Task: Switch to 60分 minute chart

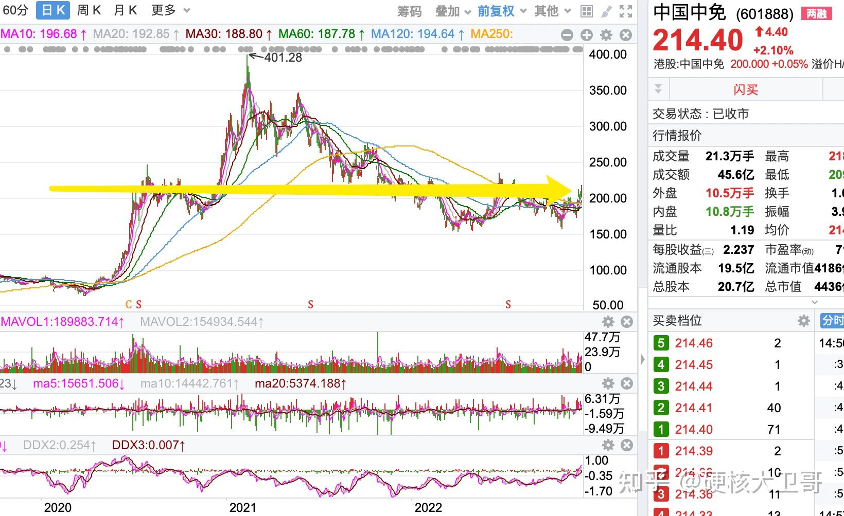Action: [x=14, y=10]
